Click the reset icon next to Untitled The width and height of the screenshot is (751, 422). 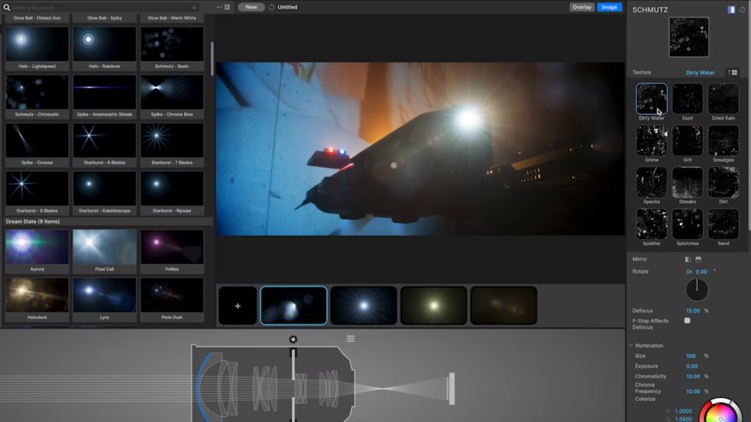[x=271, y=7]
